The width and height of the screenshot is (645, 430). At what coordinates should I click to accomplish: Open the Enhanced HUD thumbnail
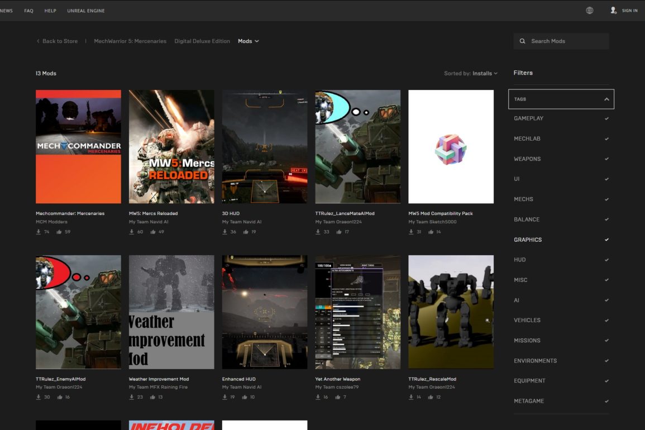265,312
